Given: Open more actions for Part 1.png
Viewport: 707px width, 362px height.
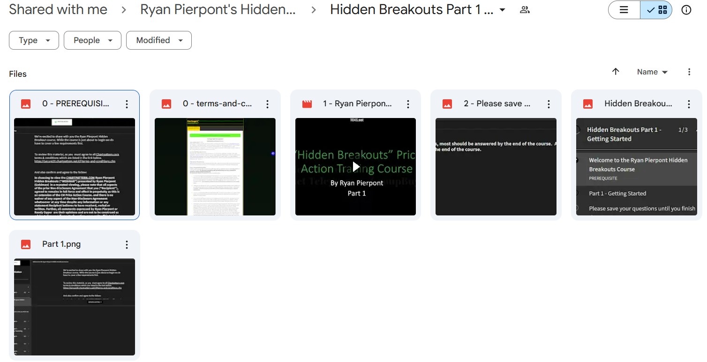Looking at the screenshot, I should 127,244.
